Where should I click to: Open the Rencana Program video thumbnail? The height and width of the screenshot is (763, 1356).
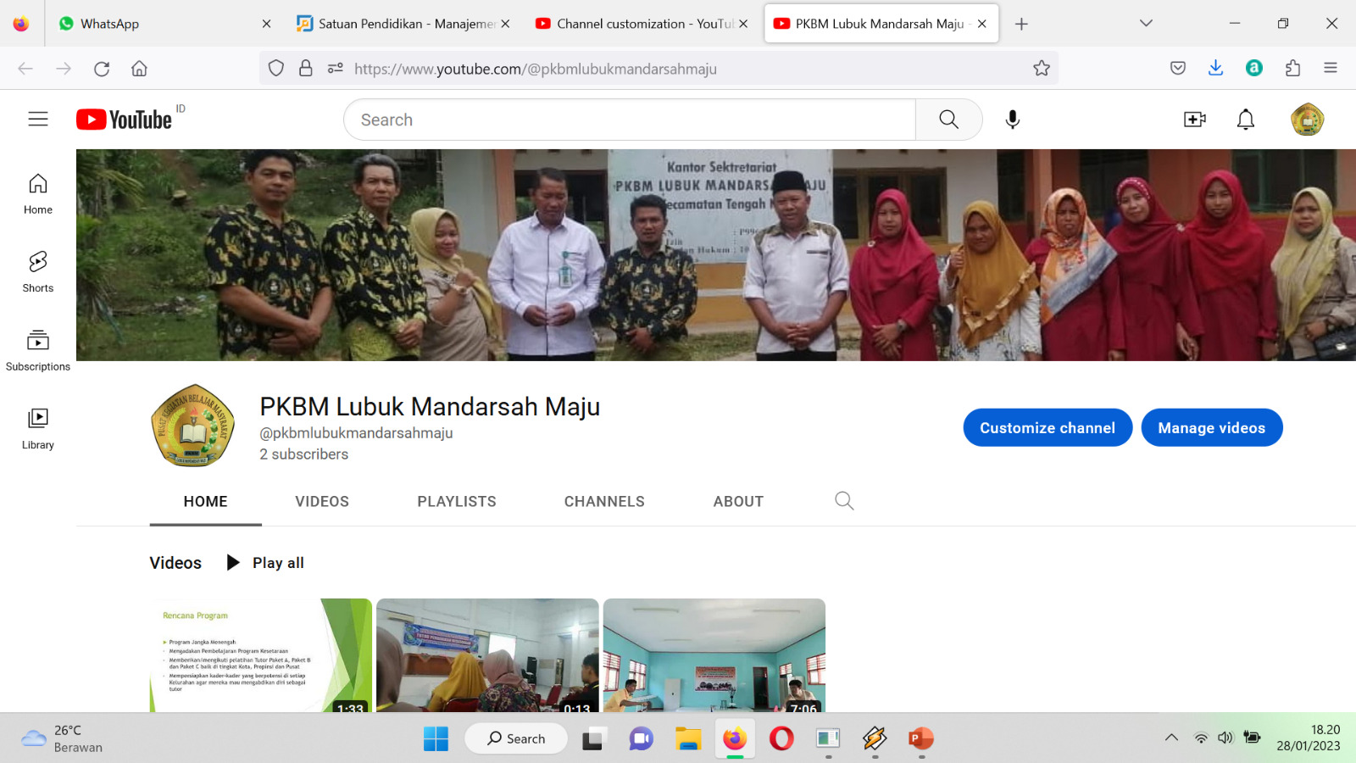point(261,655)
